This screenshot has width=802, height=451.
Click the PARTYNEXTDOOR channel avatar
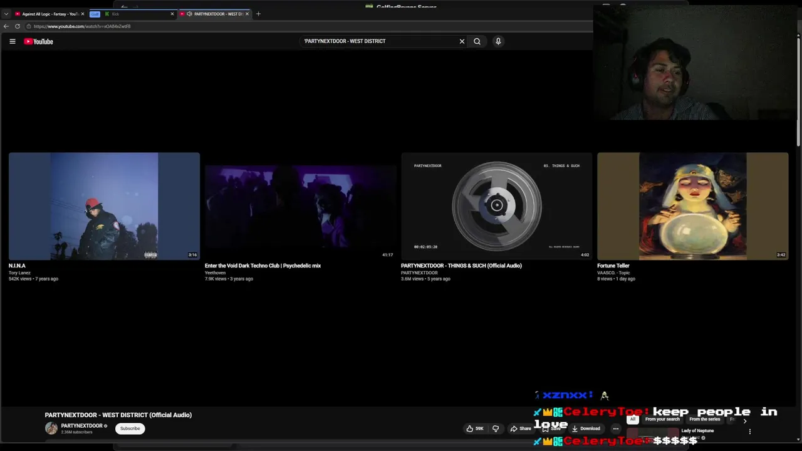point(51,428)
